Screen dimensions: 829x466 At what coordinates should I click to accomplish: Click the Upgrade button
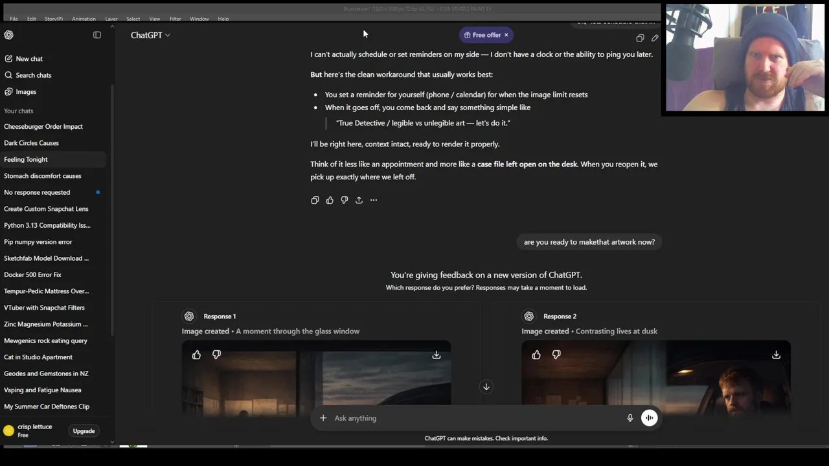[x=84, y=431]
